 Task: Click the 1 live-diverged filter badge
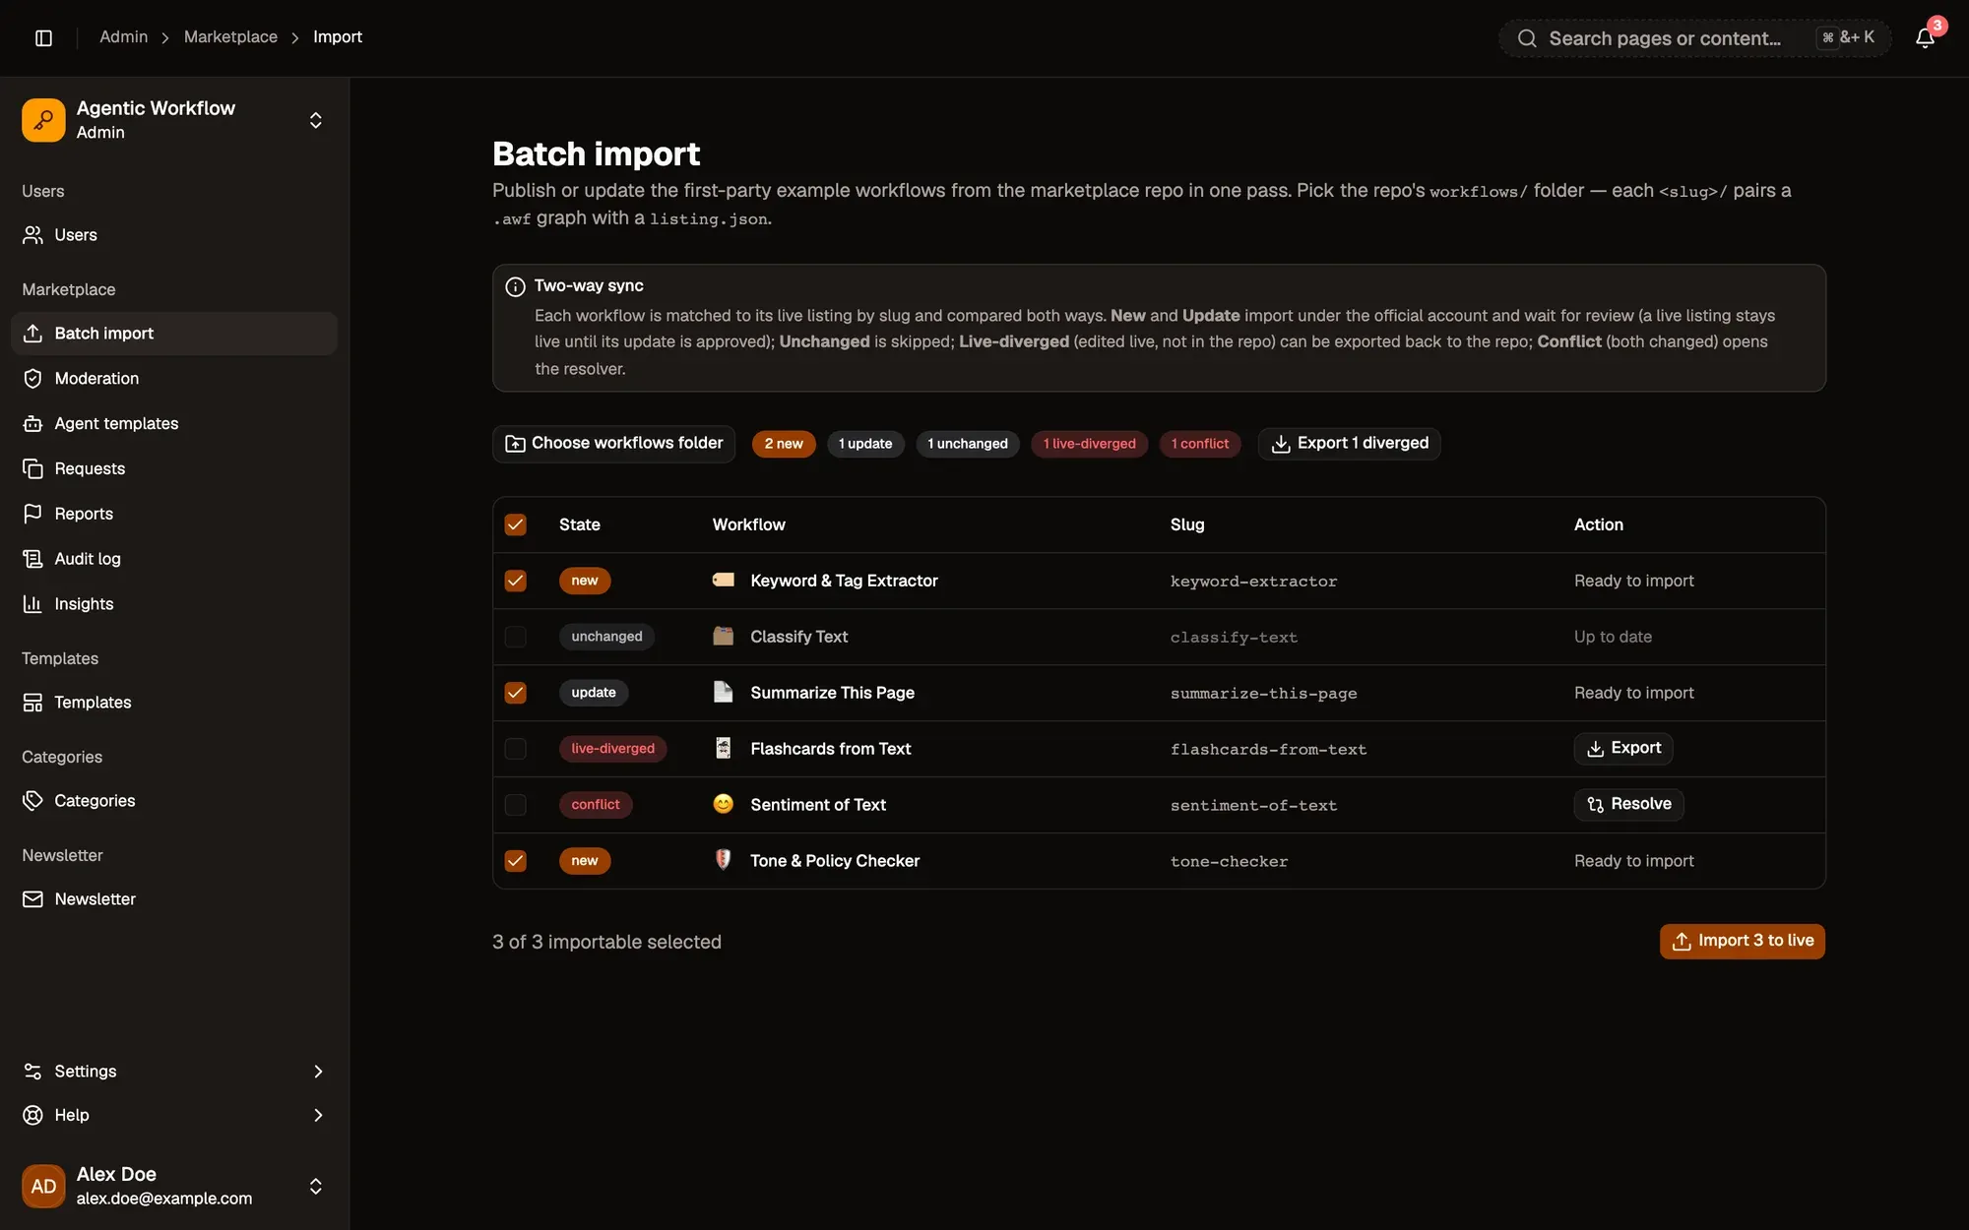click(x=1089, y=444)
